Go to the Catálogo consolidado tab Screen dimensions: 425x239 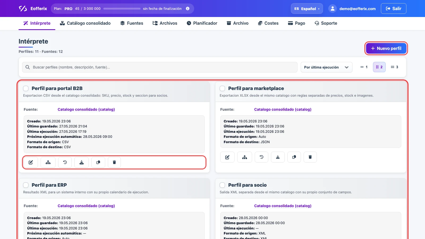pyautogui.click(x=85, y=23)
